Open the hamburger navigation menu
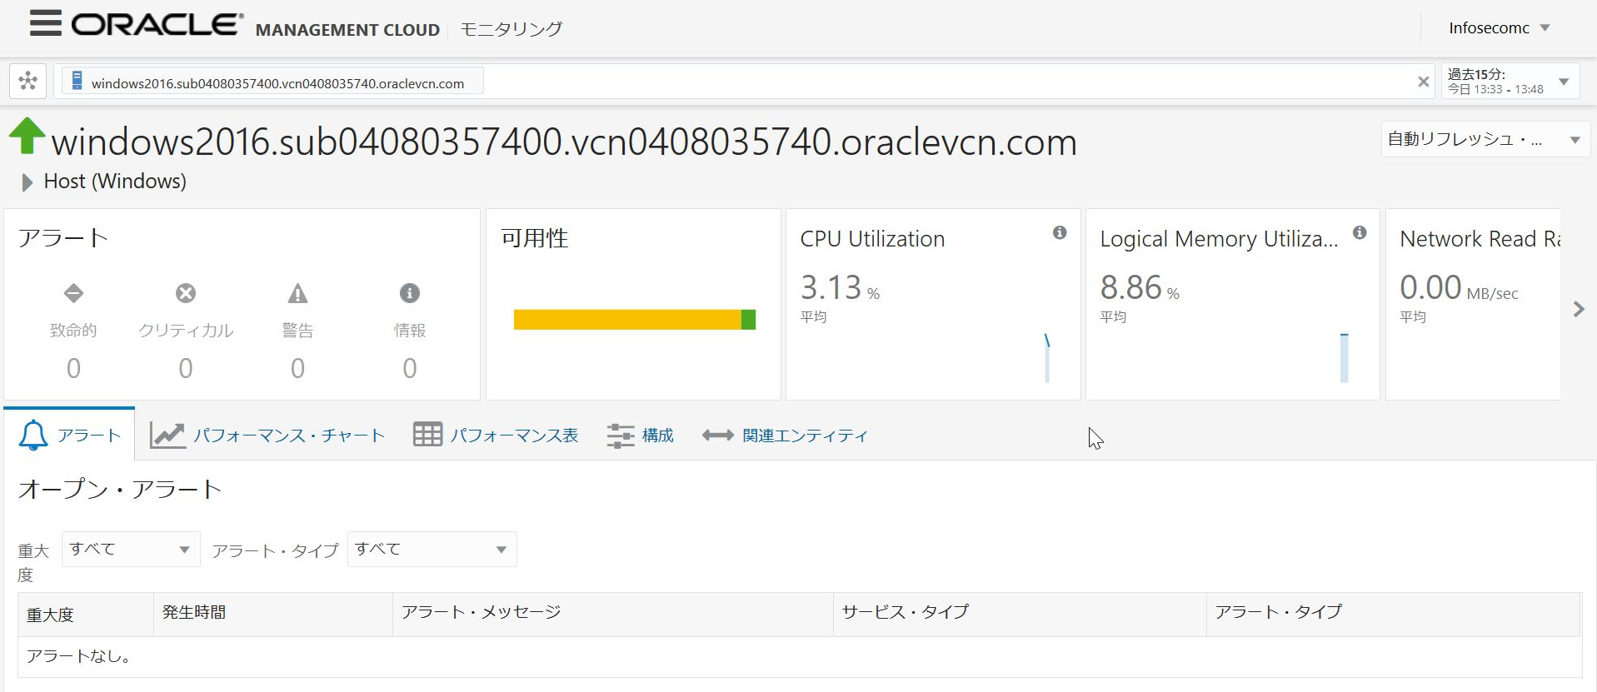The width and height of the screenshot is (1597, 692). (x=46, y=23)
